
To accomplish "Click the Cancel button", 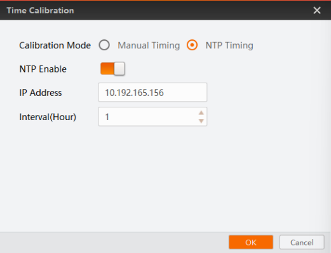I will click(x=302, y=242).
